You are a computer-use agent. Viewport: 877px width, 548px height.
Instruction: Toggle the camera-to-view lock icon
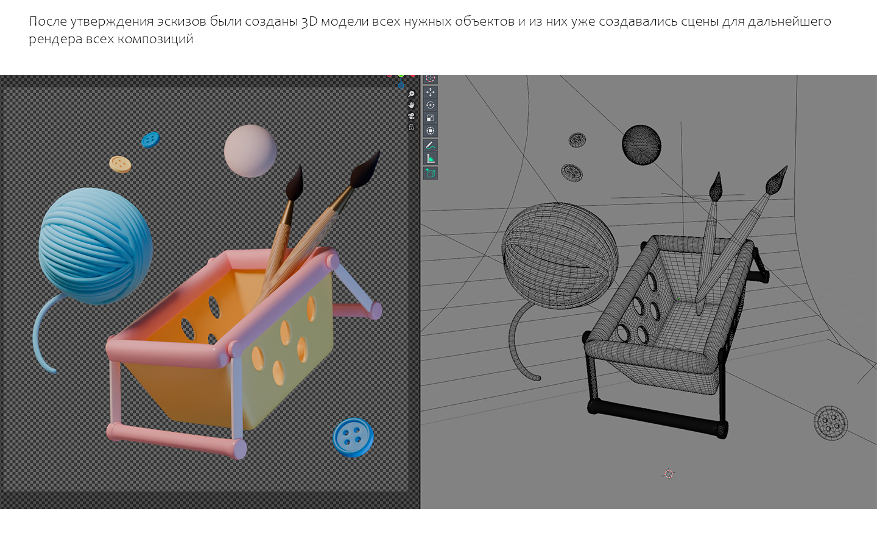point(412,127)
